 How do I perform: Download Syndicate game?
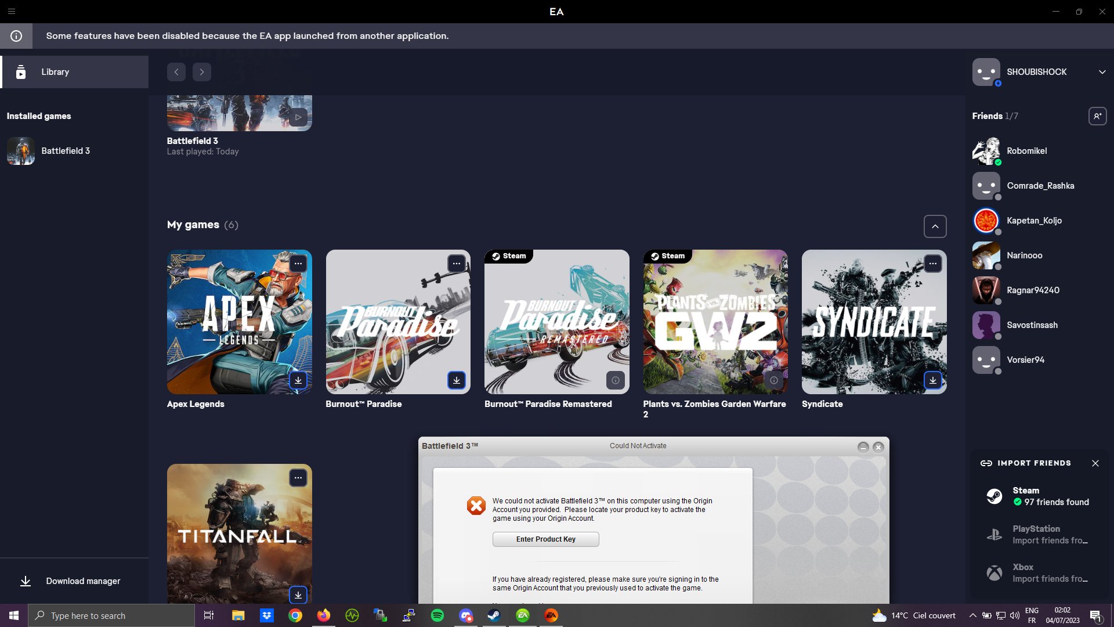tap(933, 380)
